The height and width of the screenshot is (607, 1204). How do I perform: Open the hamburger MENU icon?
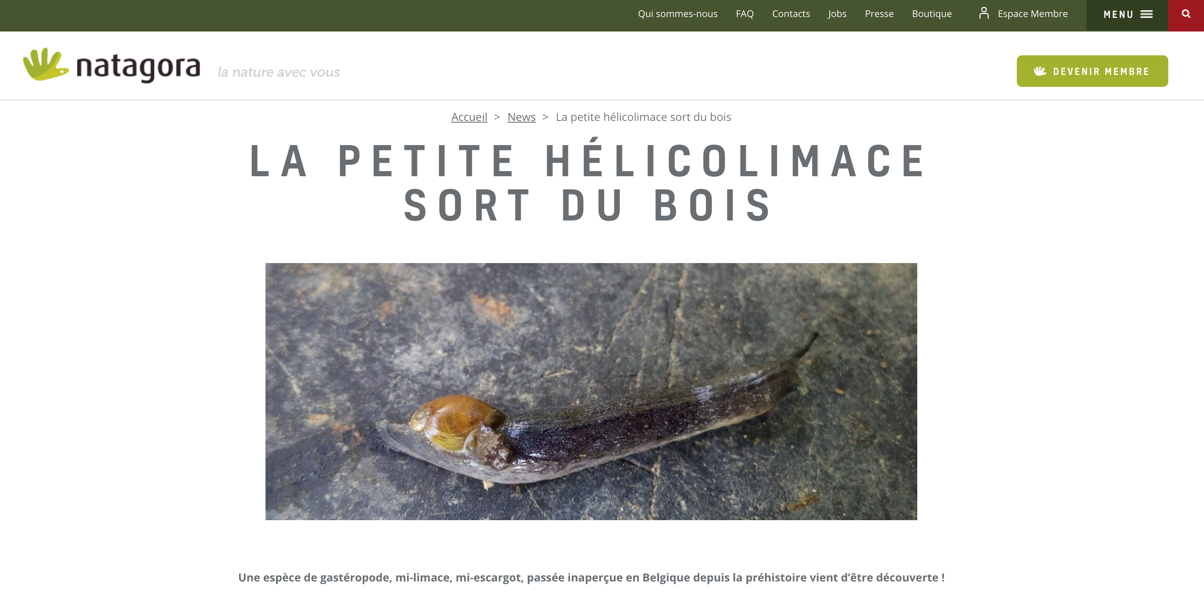click(x=1147, y=14)
